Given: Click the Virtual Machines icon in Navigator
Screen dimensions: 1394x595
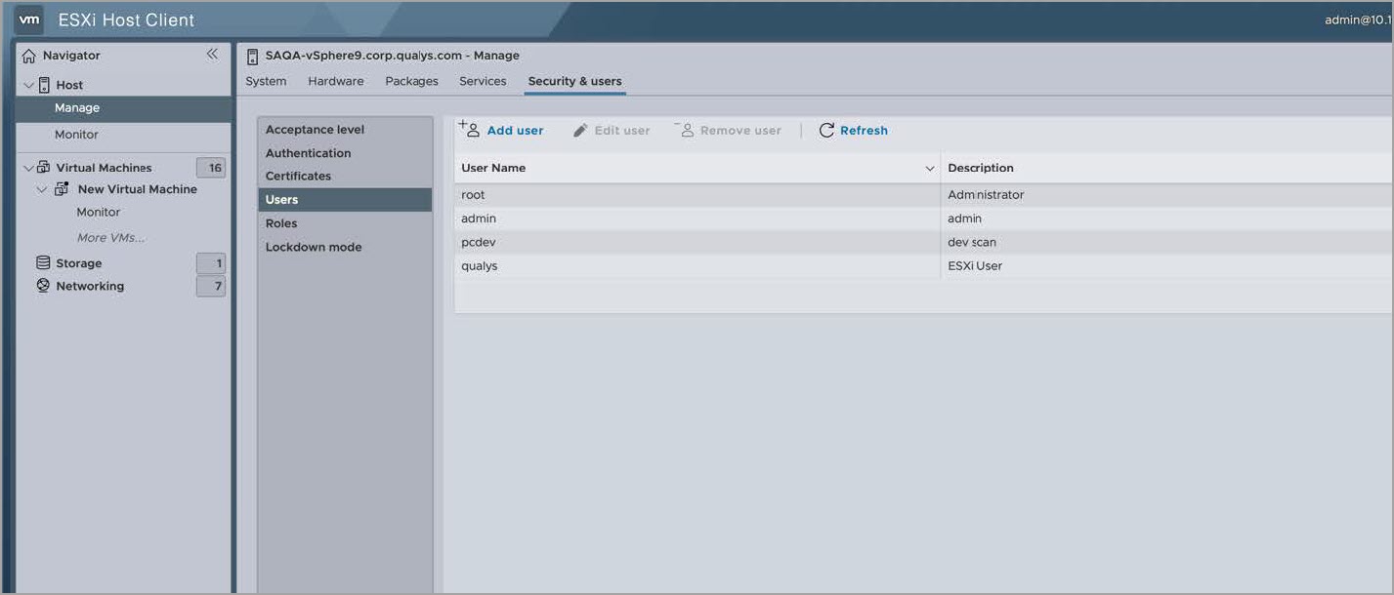Looking at the screenshot, I should coord(43,168).
